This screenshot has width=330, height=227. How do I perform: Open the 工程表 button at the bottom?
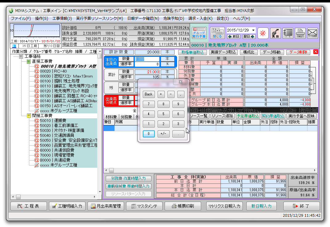tap(28, 206)
